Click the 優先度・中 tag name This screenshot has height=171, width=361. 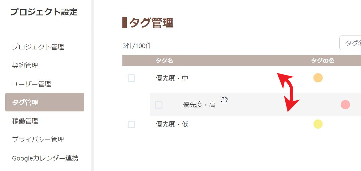coord(172,78)
